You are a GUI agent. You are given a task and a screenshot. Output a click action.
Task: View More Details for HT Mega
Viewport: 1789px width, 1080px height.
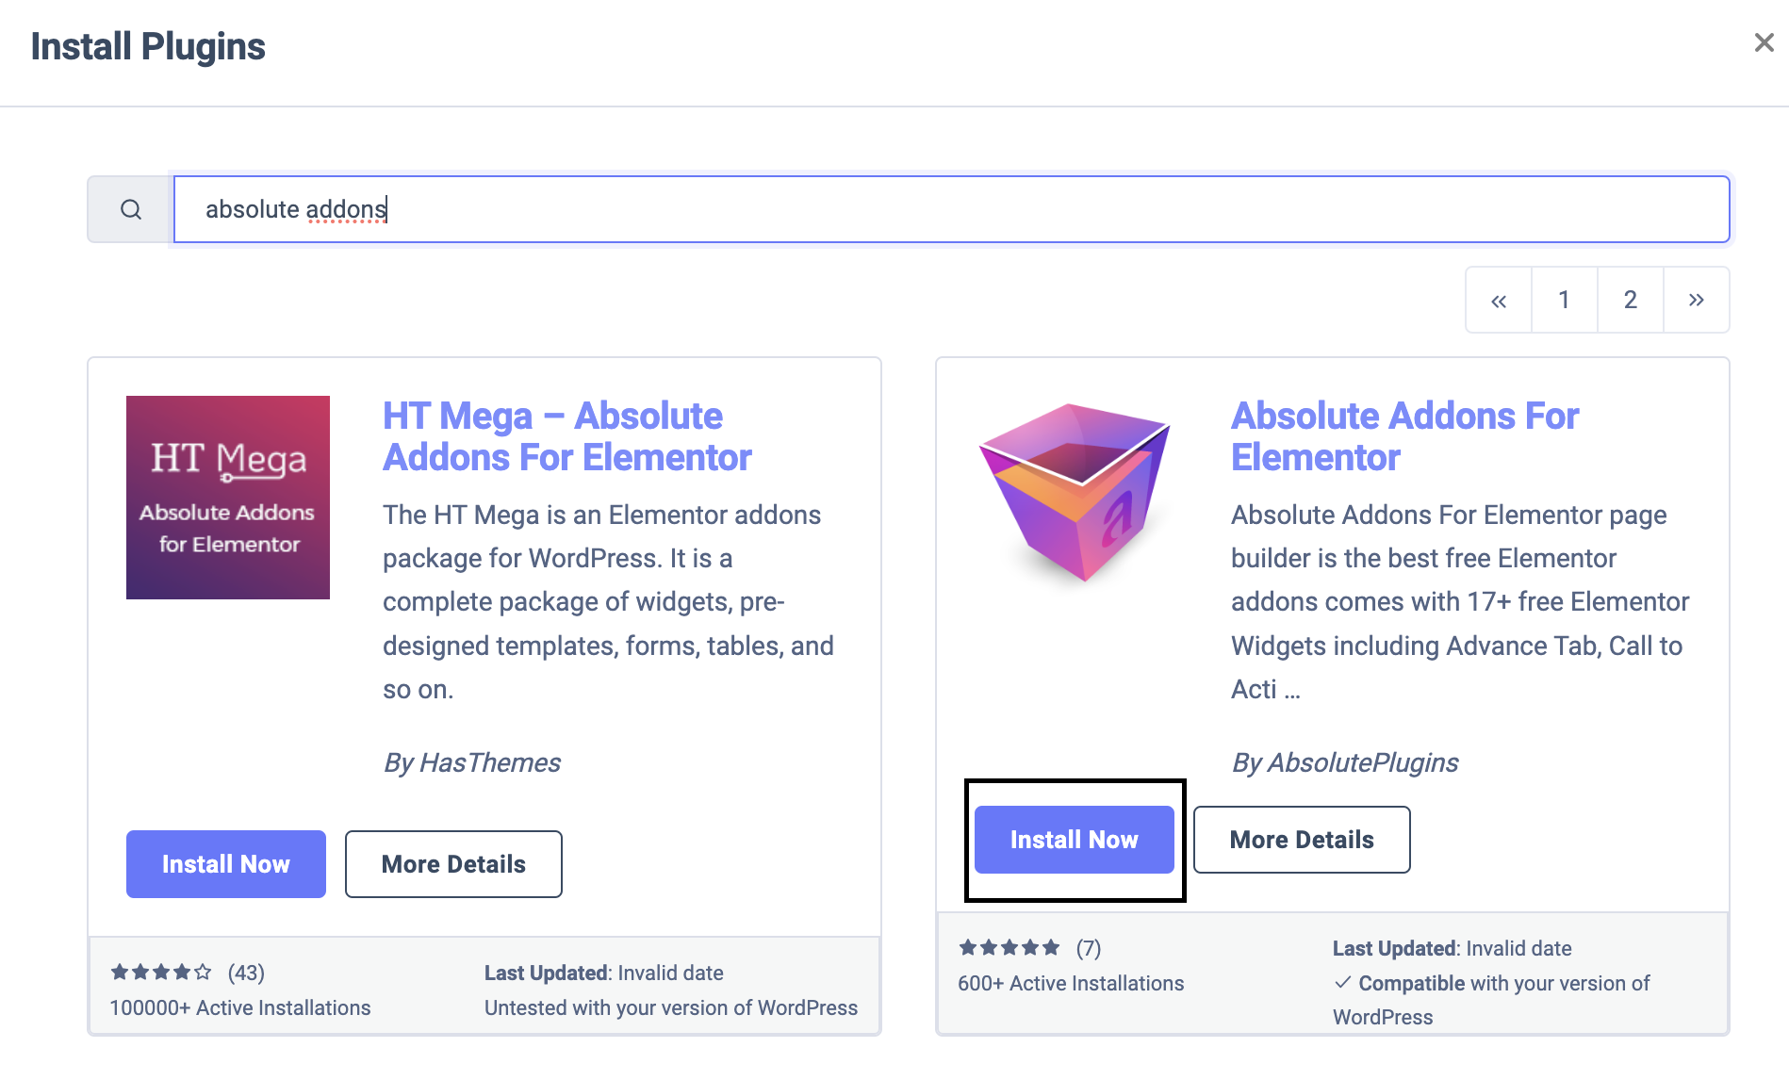coord(453,864)
